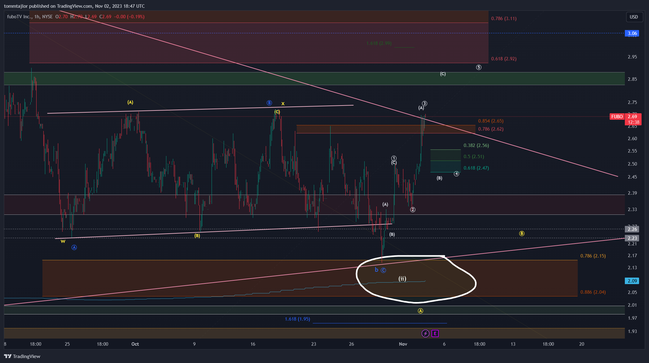The width and height of the screenshot is (649, 363).
Task: Click the 2.39 price axis value
Action: point(632,193)
